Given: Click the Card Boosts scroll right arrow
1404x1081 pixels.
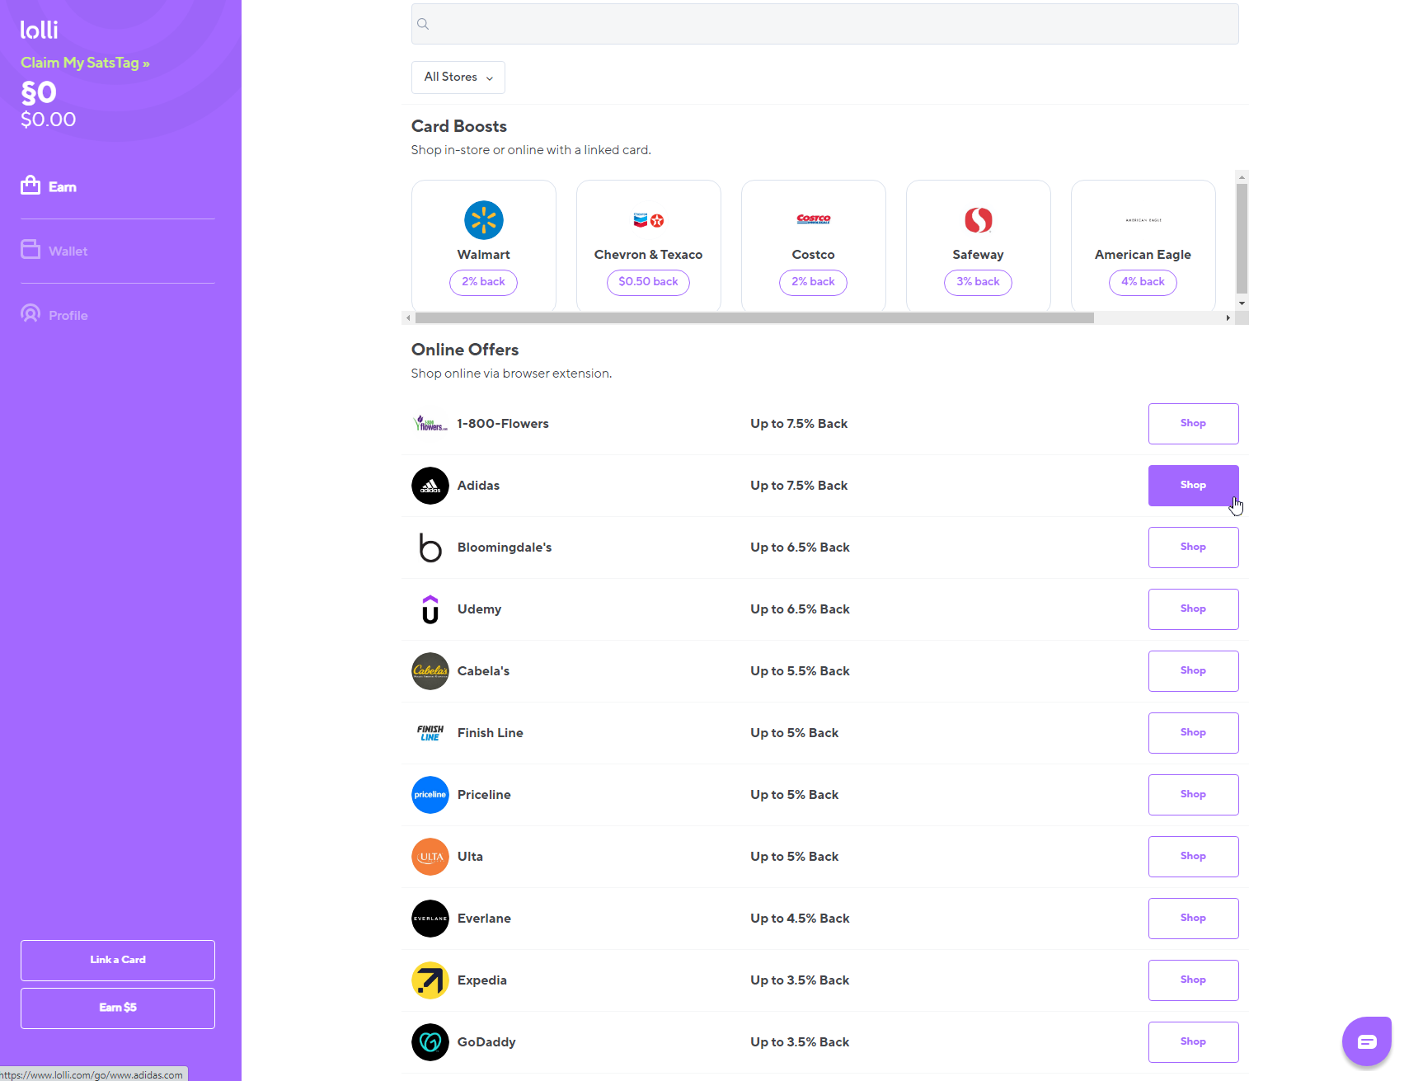Looking at the screenshot, I should (1228, 318).
